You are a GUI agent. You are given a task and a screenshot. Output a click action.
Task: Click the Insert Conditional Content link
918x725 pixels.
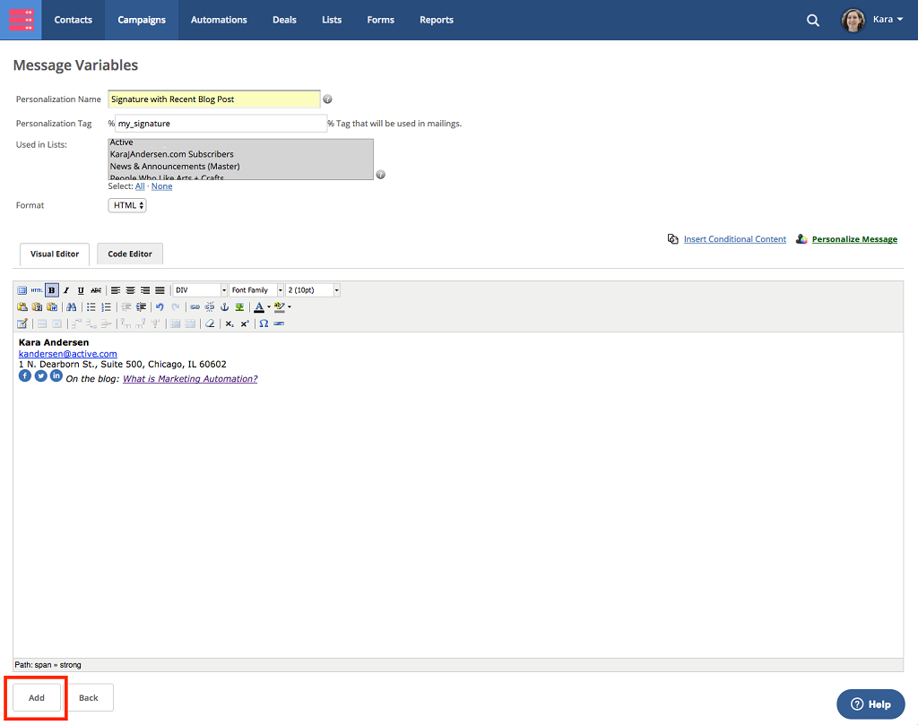tap(734, 239)
